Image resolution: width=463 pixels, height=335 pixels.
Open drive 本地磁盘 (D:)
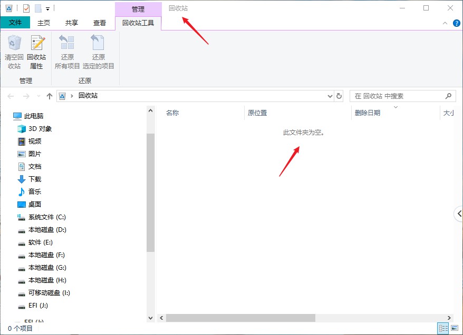click(42, 230)
